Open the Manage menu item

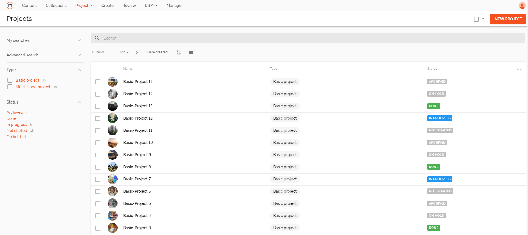pyautogui.click(x=174, y=6)
